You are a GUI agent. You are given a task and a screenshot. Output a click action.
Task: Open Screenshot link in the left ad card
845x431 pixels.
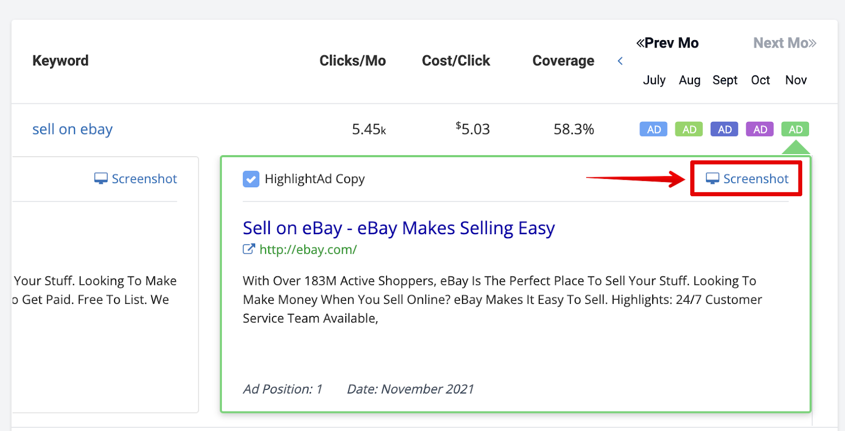click(x=136, y=179)
